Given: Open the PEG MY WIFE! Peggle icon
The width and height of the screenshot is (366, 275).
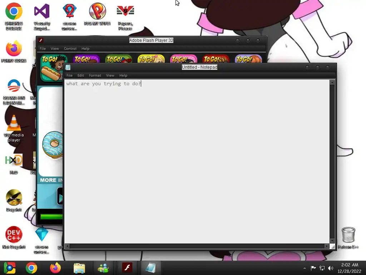Looking at the screenshot, I should [x=97, y=14].
